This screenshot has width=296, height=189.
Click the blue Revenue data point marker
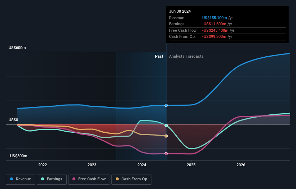point(166,105)
